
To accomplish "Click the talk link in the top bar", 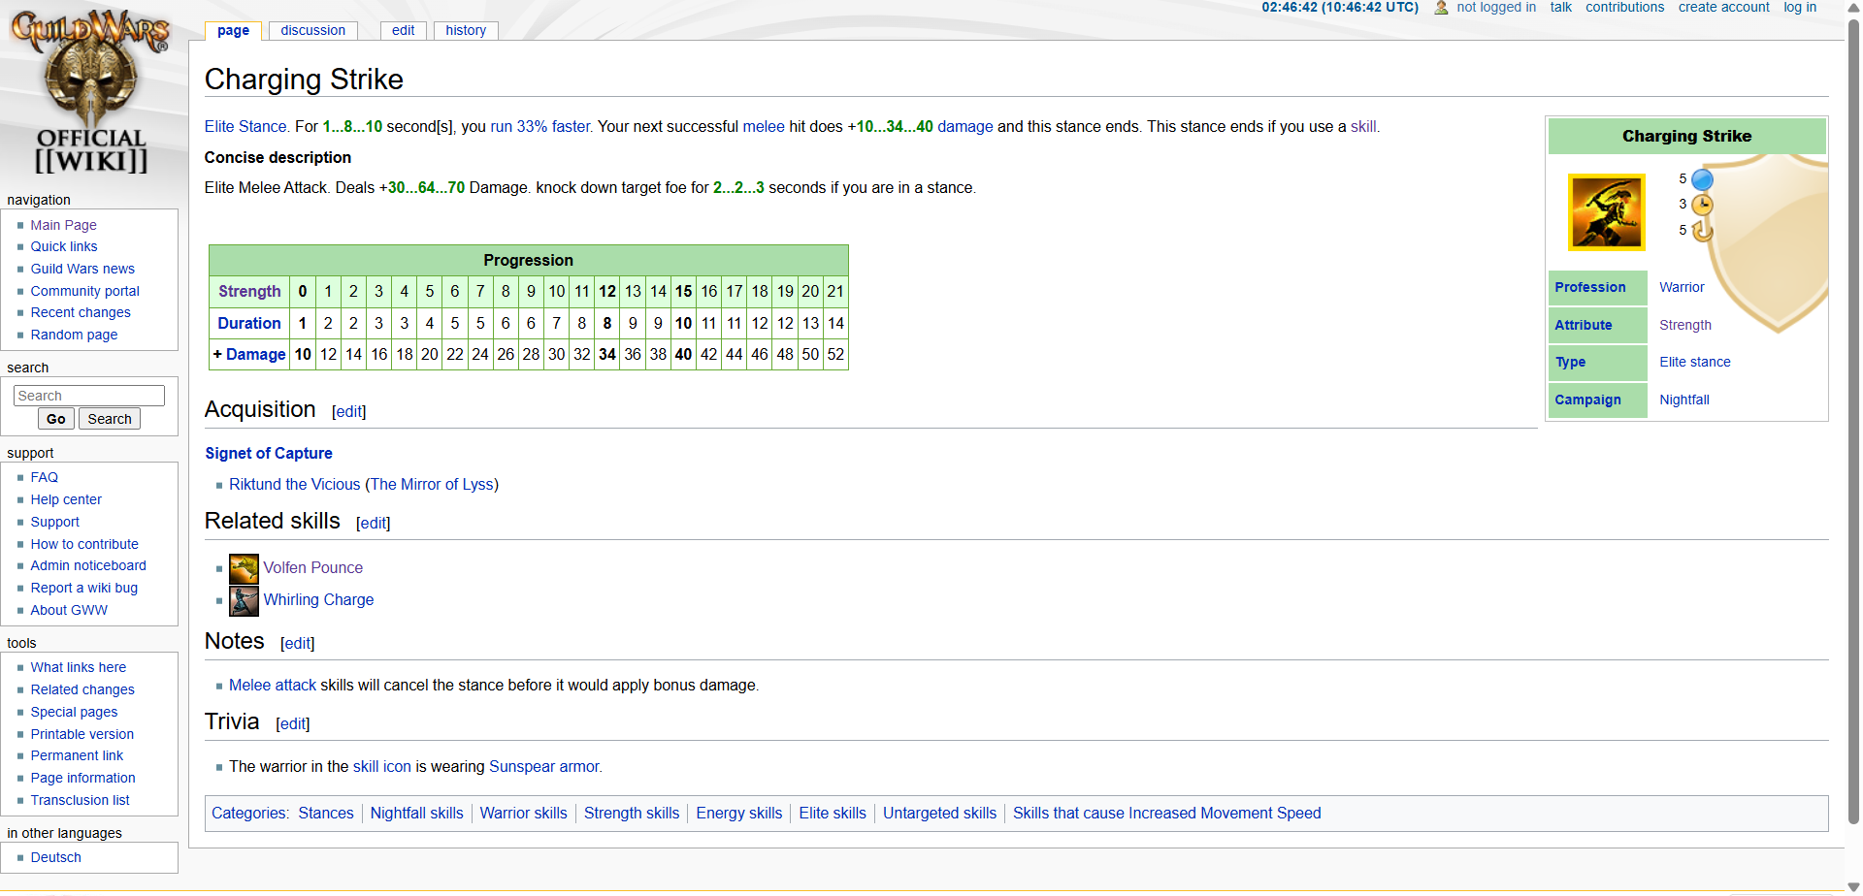I will (x=1560, y=8).
